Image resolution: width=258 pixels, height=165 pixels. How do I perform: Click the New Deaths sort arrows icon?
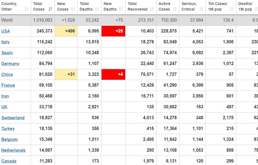pyautogui.click(x=121, y=9)
